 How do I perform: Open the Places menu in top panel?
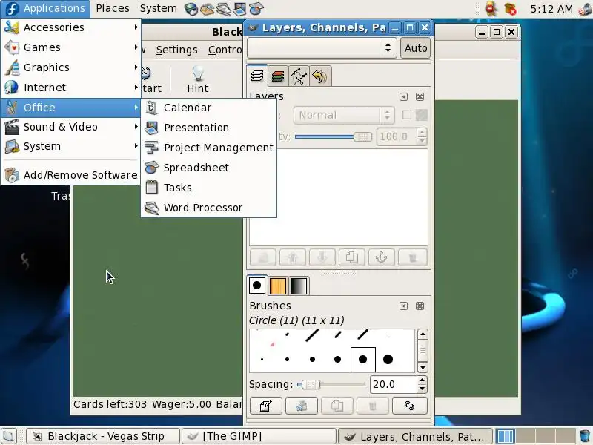coord(113,8)
